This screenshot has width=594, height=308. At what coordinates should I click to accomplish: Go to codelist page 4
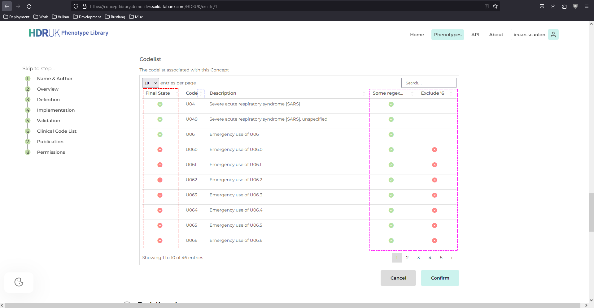430,258
